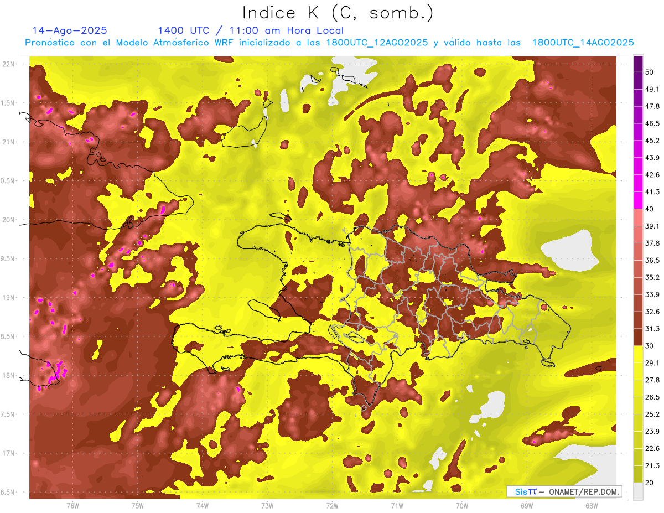Viewport: 664px width, 513px height.
Task: Click the "71W" longitude label
Action: coord(397,505)
